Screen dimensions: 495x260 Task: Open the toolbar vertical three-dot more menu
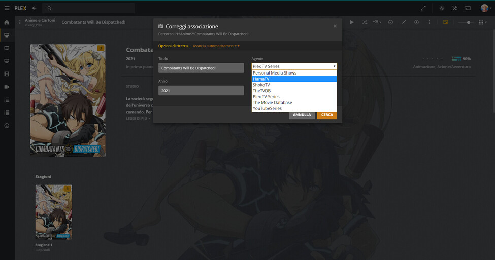[x=430, y=22]
